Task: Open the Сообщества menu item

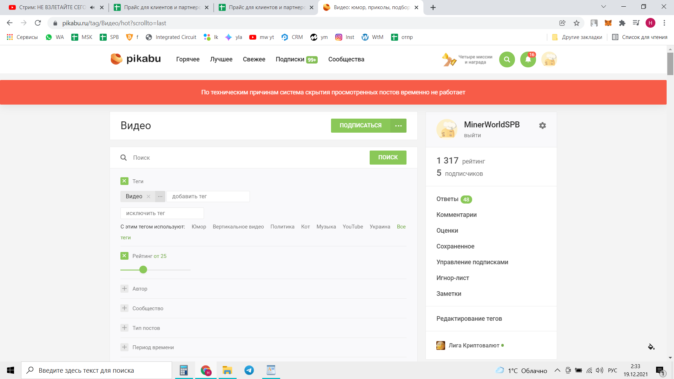Action: coord(346,59)
